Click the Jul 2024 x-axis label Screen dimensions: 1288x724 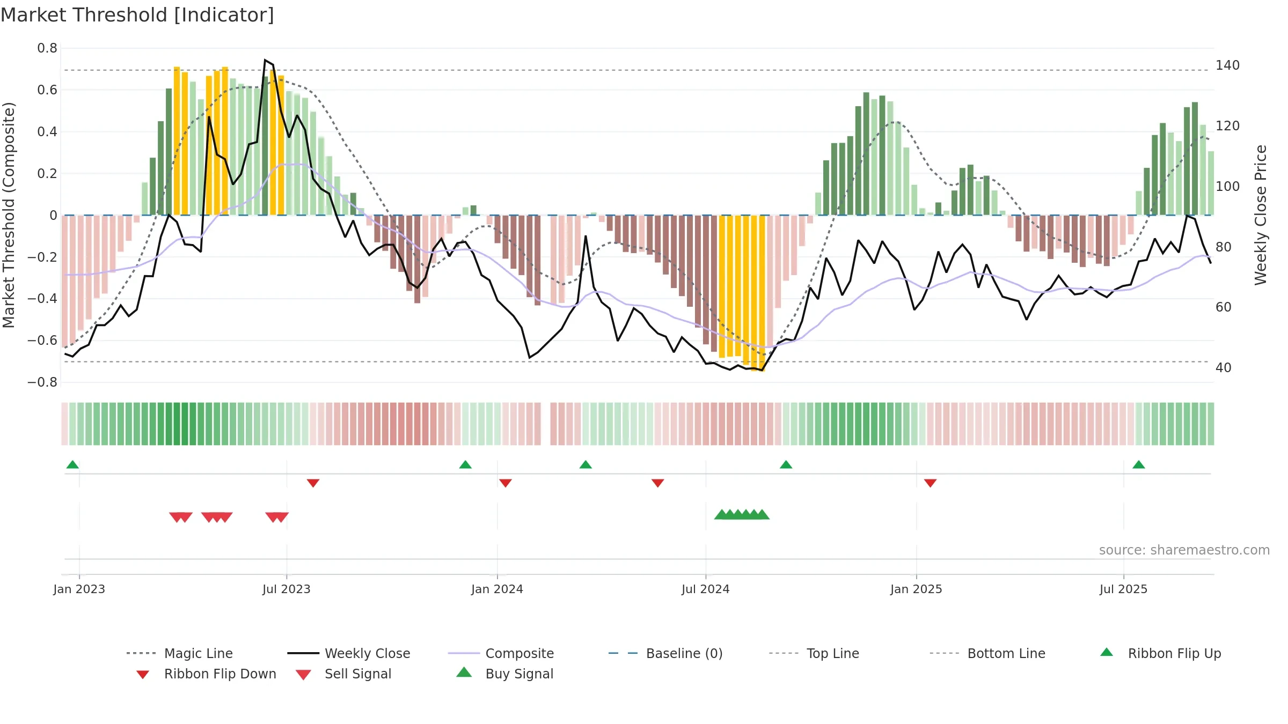click(706, 589)
